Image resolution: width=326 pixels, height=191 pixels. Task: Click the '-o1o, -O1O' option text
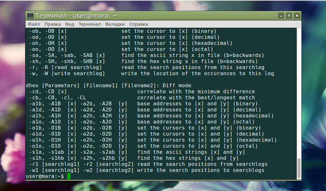point(45,146)
